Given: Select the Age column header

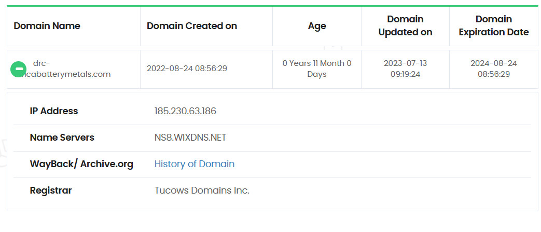Looking at the screenshot, I should point(317,26).
